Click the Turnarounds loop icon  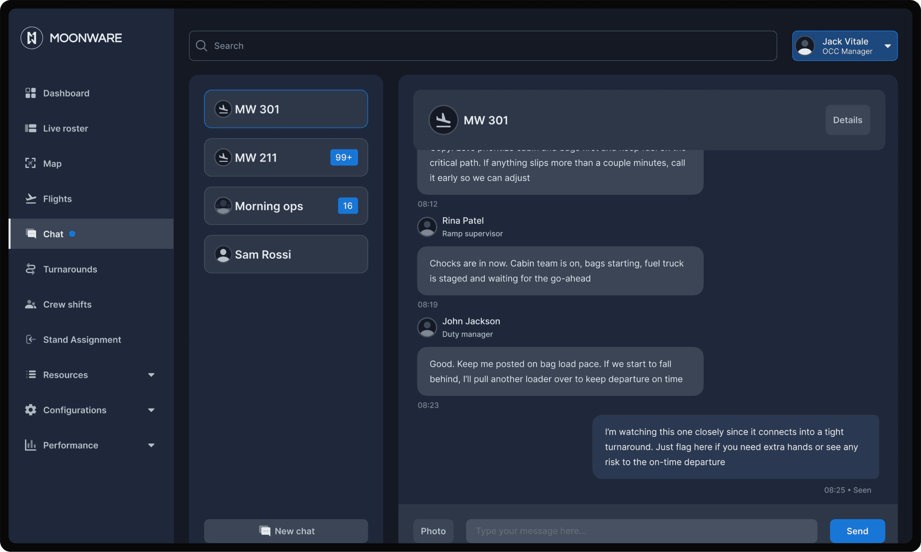pyautogui.click(x=31, y=269)
